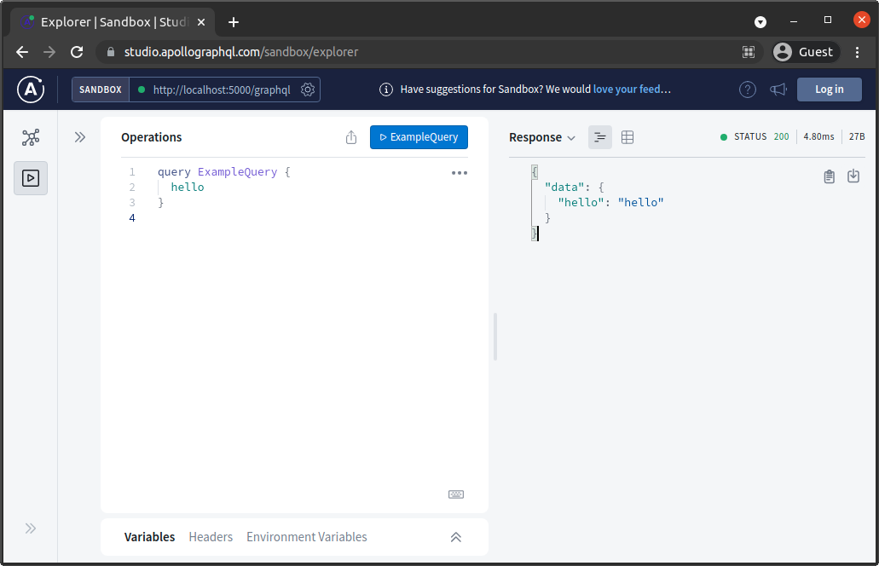The width and height of the screenshot is (879, 566).
Task: Expand the left documentation panel chevrons
Action: (x=79, y=136)
